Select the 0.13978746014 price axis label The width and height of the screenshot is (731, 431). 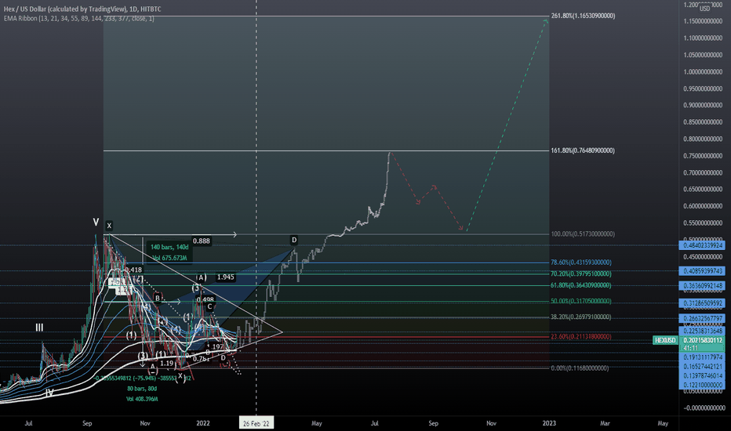[703, 376]
